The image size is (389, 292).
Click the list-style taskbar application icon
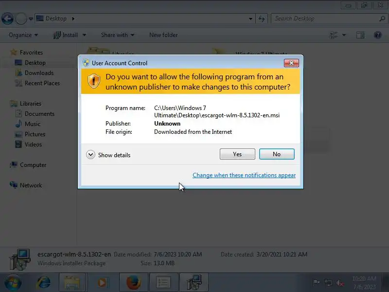[163, 283]
